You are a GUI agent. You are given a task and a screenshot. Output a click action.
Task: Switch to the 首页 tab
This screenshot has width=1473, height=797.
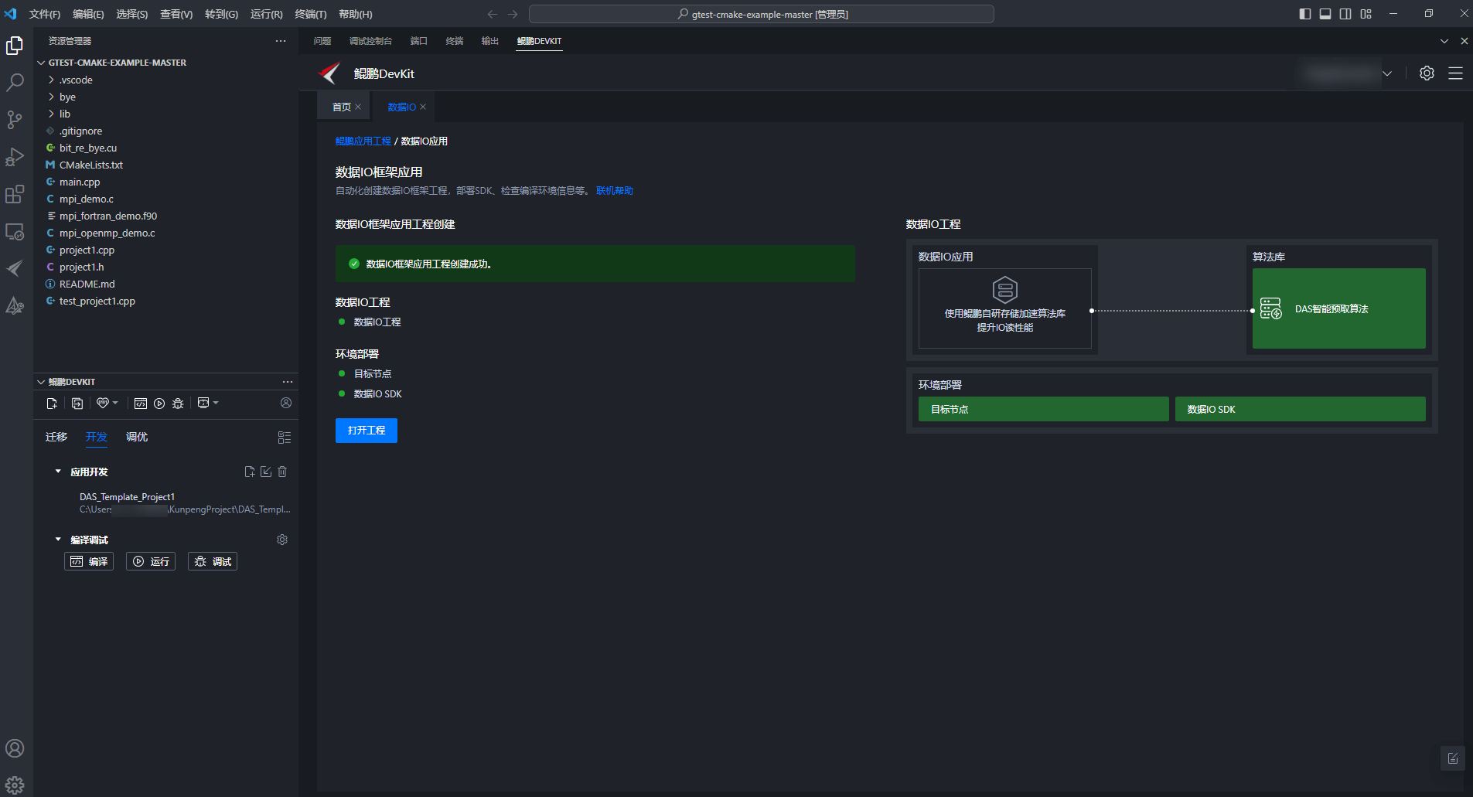341,107
